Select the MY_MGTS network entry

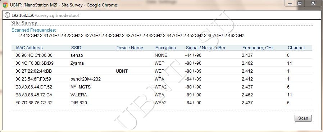(80, 87)
